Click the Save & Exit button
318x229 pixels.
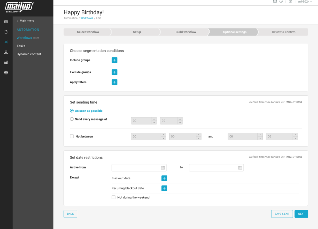point(282,214)
